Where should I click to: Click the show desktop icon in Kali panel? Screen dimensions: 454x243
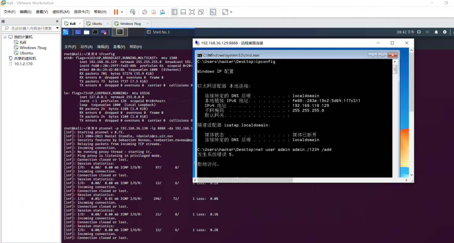click(78, 32)
